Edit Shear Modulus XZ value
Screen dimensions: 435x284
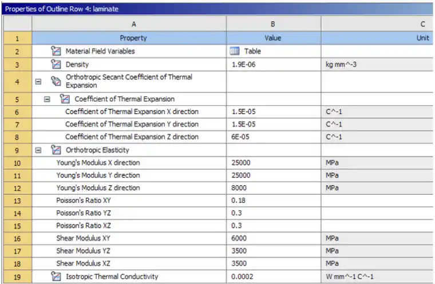pyautogui.click(x=274, y=263)
